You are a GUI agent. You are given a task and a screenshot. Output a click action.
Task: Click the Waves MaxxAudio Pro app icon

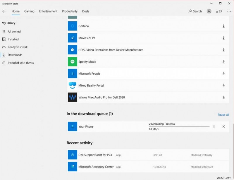point(72,97)
